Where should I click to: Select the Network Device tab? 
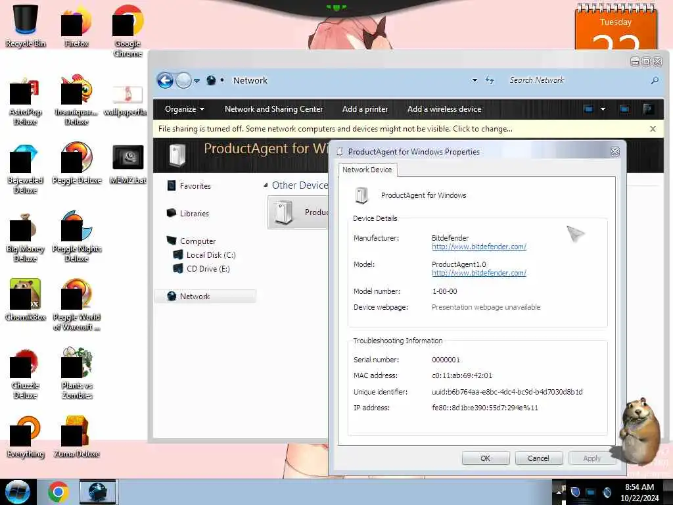[367, 170]
